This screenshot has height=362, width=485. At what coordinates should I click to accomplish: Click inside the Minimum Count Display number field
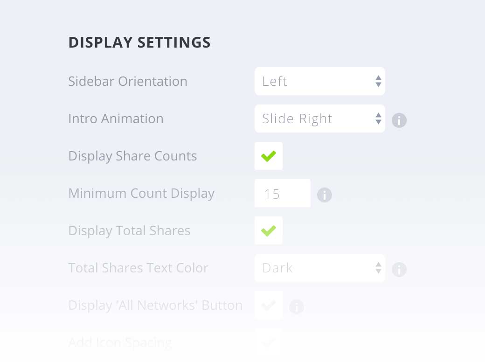point(283,193)
